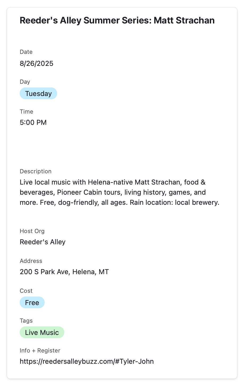
Task: Click the Cost field label
Action: 26,291
